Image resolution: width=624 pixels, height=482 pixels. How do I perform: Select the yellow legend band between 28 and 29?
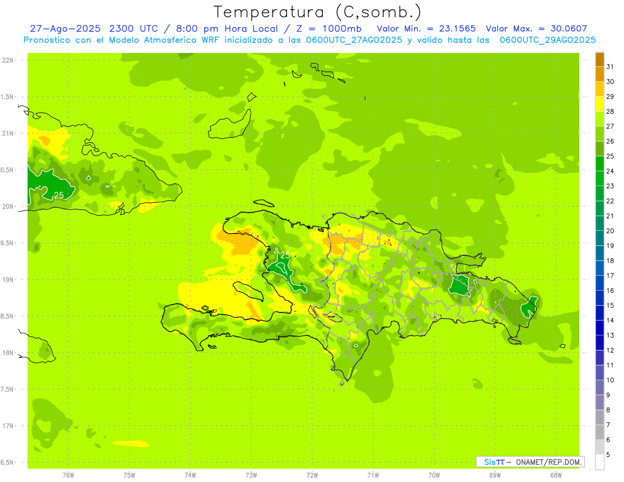(600, 104)
